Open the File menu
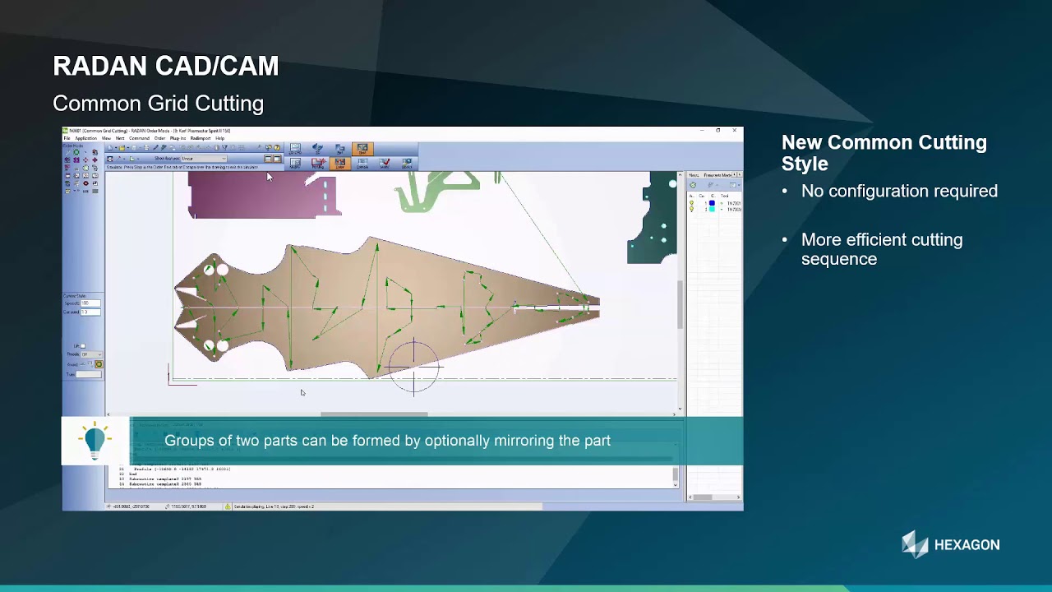Screen dimensions: 1052x592 click(x=67, y=138)
